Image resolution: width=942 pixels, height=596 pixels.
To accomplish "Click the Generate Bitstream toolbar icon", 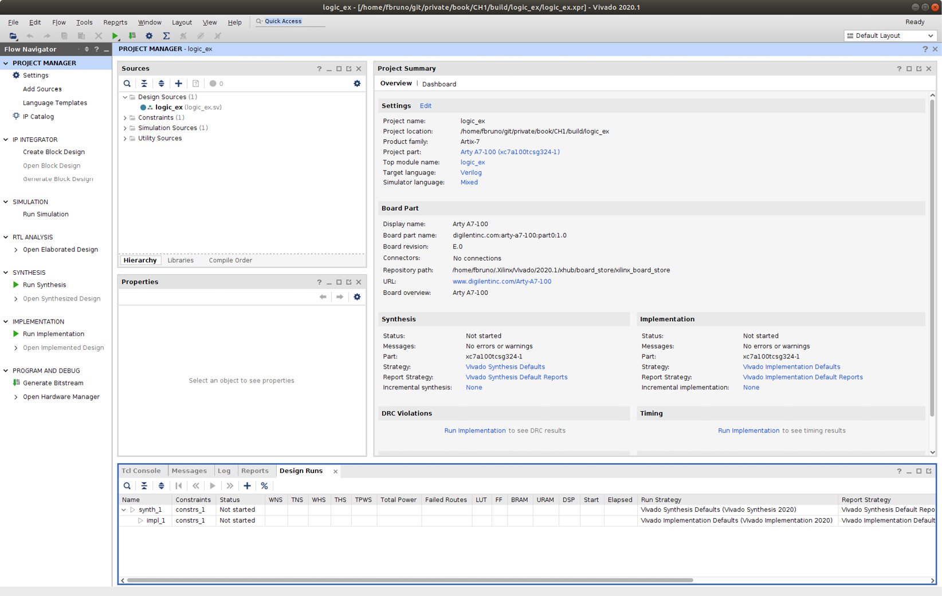I will [x=132, y=35].
